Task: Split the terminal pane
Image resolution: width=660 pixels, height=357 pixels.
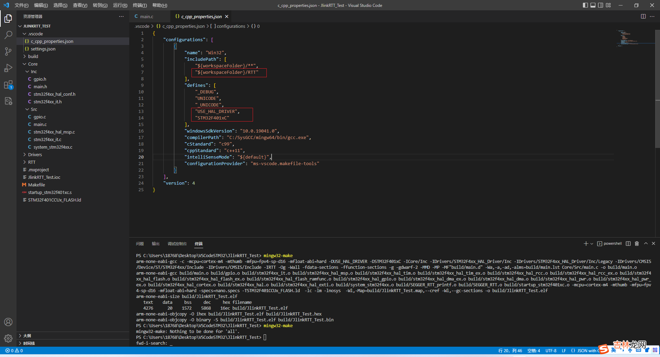Action: tap(628, 243)
